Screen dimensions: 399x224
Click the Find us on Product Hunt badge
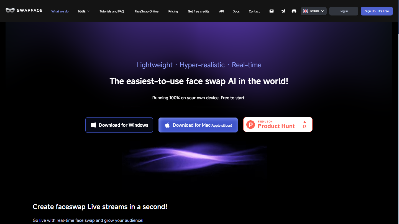278,124
